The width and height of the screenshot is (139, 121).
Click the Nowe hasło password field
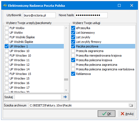(x=91, y=15)
